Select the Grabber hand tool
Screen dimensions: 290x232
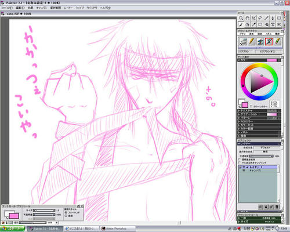[x=247, y=18]
